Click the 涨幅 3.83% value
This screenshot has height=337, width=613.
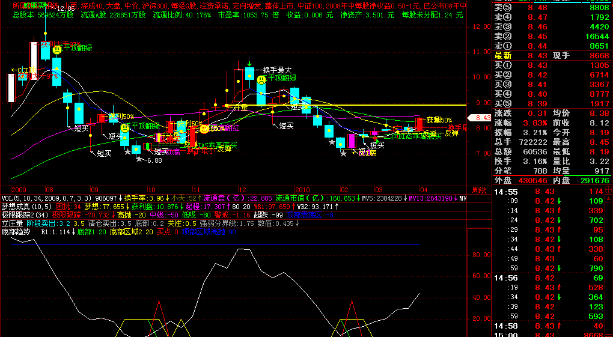pyautogui.click(x=536, y=123)
